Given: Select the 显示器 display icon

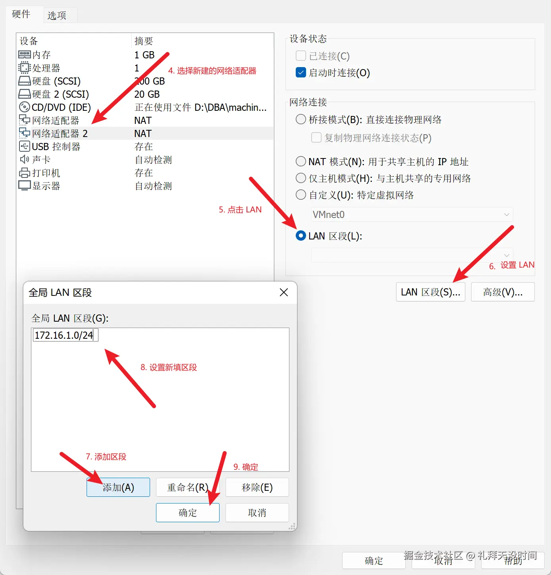Looking at the screenshot, I should [25, 185].
